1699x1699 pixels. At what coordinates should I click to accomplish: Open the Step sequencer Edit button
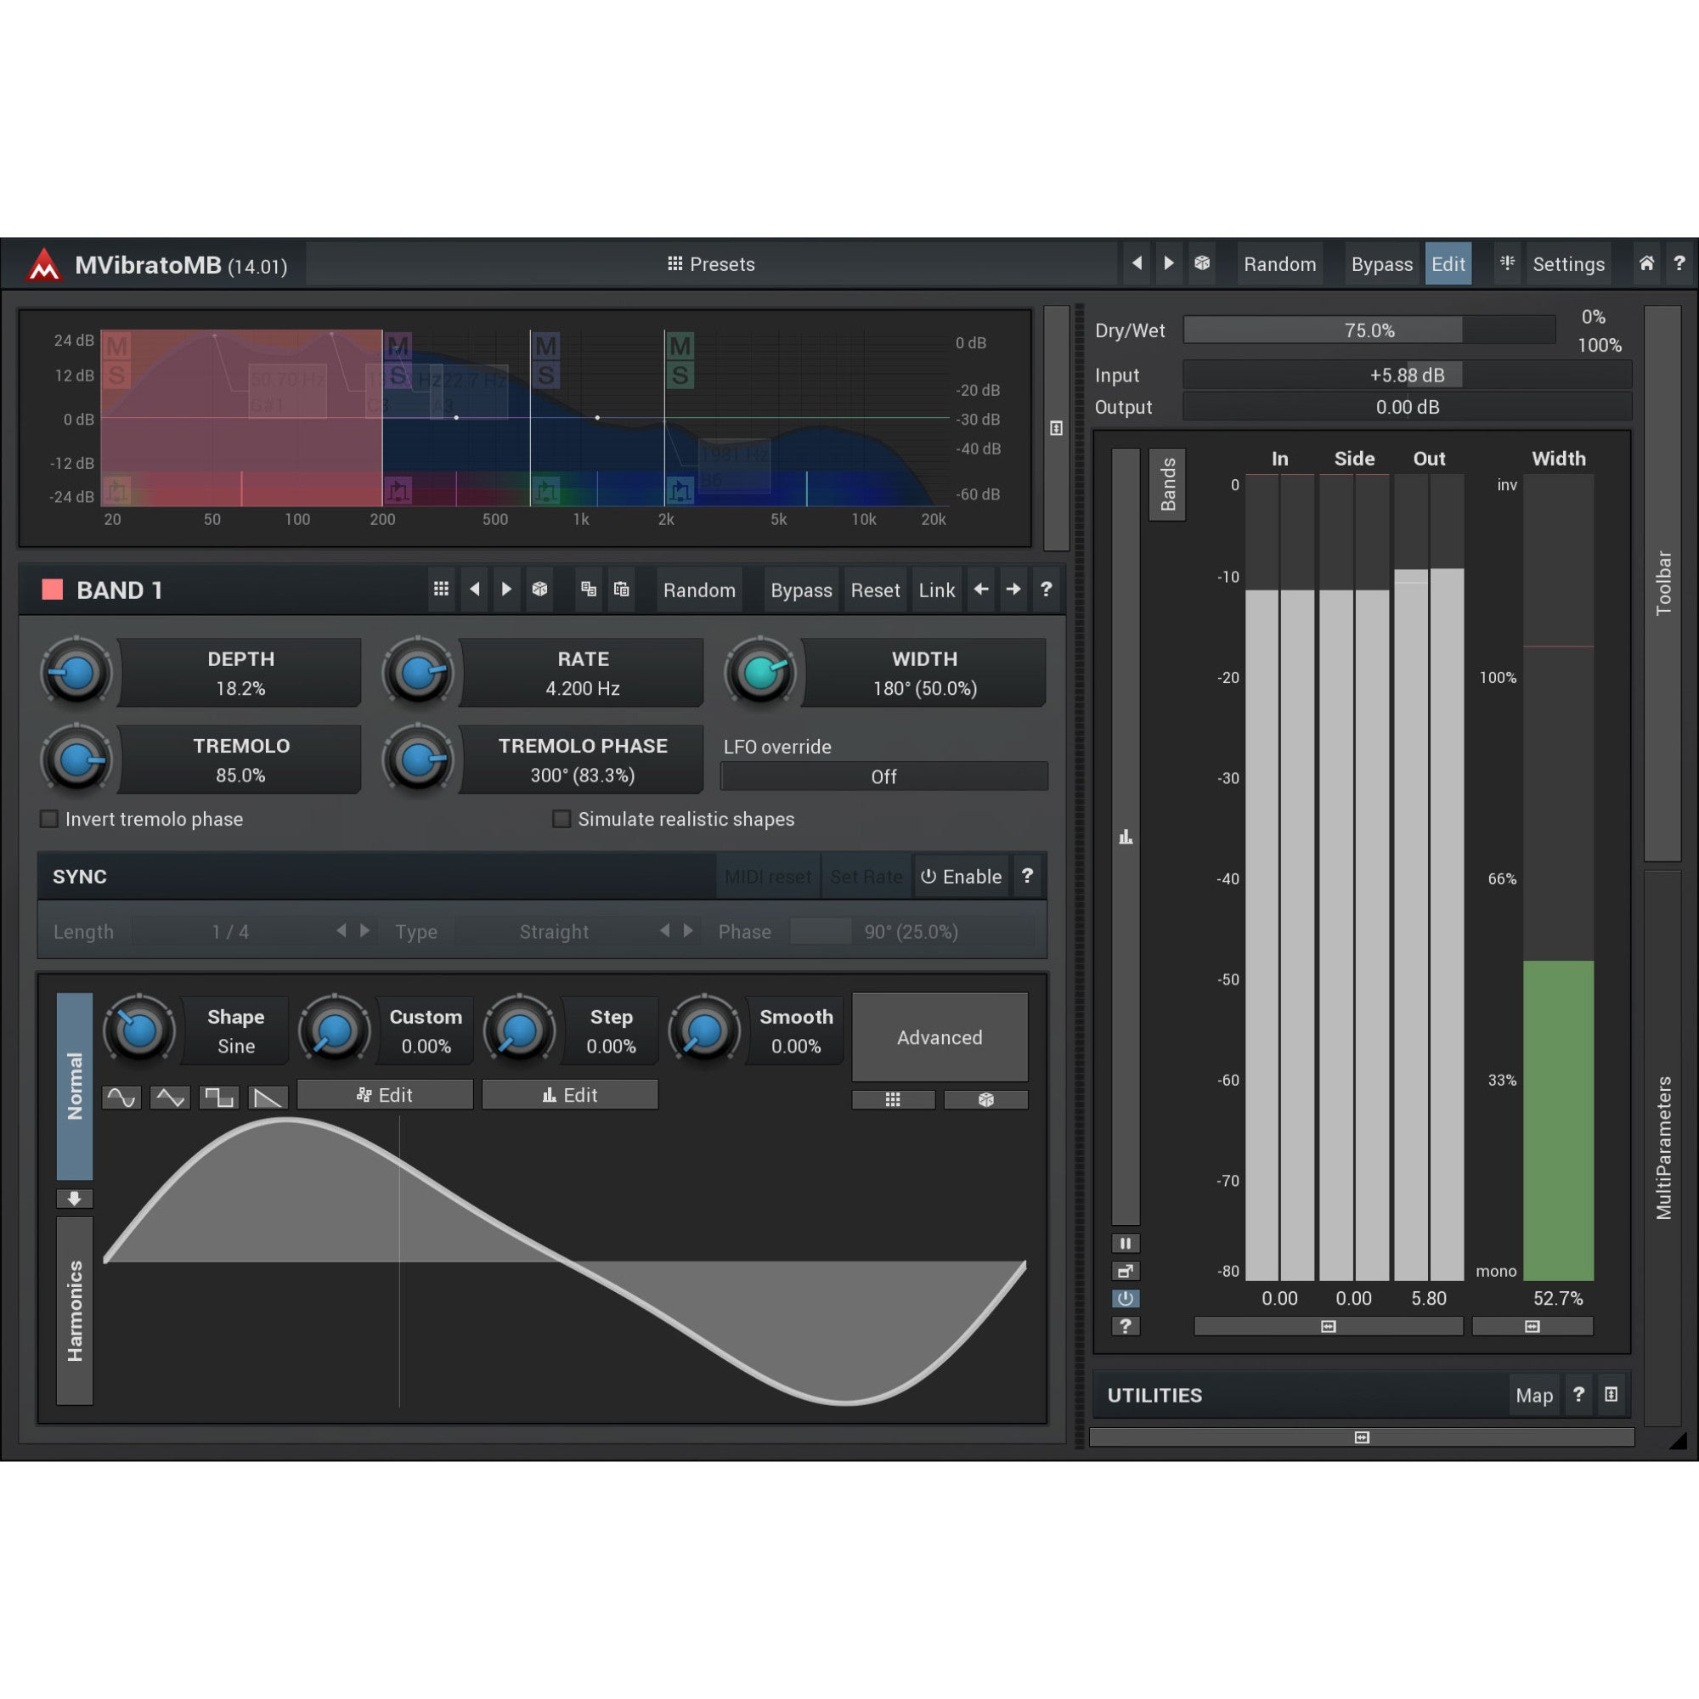tap(570, 1095)
